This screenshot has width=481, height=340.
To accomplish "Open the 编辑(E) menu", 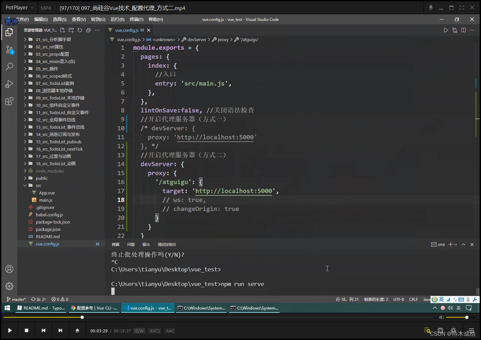I will click(41, 20).
